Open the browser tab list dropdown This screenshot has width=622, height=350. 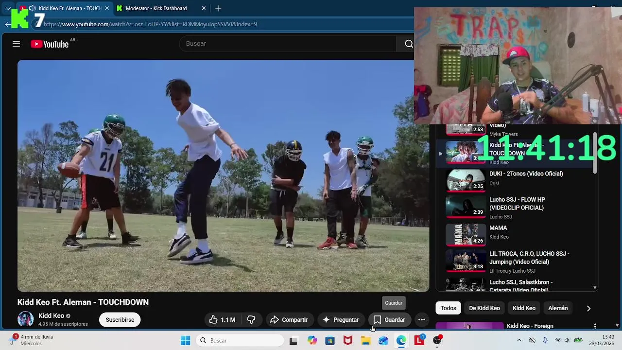tap(8, 8)
